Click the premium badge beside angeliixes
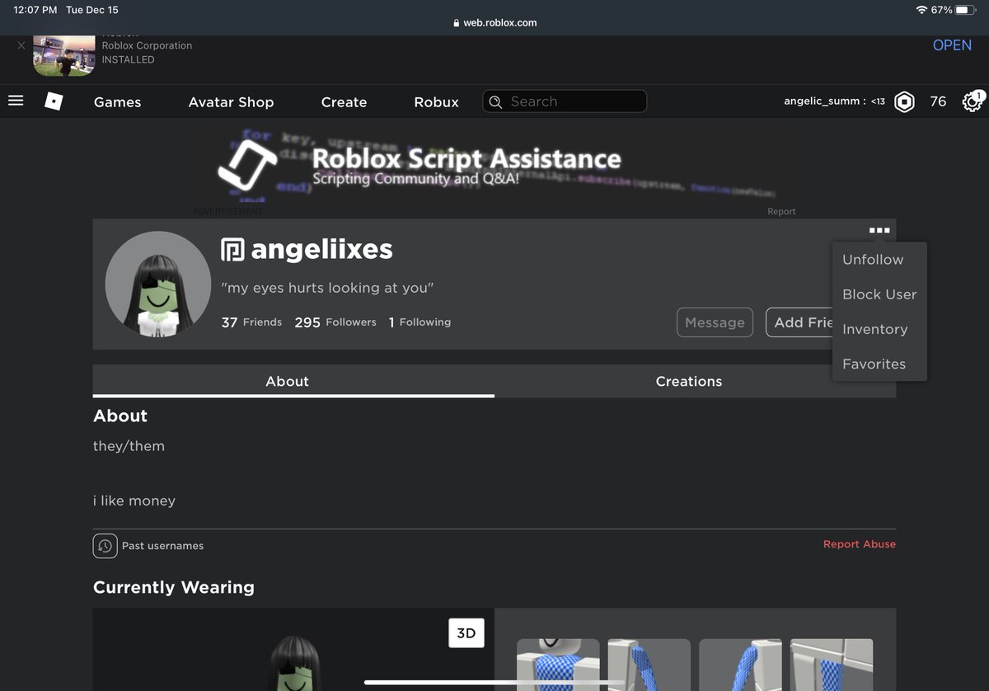Viewport: 989px width, 691px height. 233,250
